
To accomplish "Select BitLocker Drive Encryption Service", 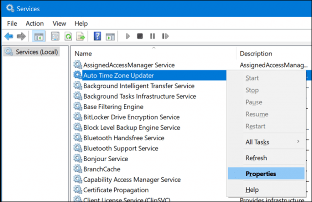I will (x=131, y=117).
